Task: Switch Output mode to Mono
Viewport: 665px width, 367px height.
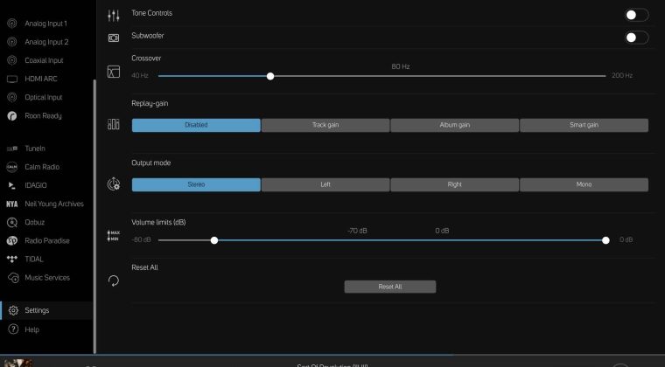Action: (584, 184)
